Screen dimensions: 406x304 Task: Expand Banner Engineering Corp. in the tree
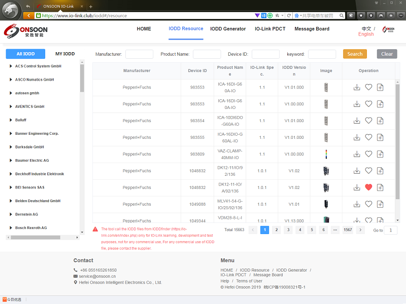(x=11, y=133)
